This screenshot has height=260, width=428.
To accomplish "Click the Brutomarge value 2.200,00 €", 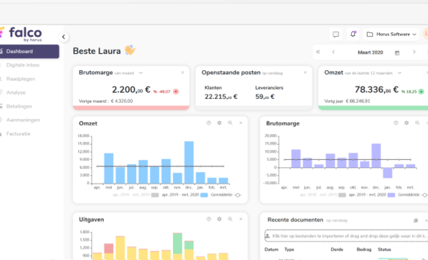I will [x=131, y=89].
